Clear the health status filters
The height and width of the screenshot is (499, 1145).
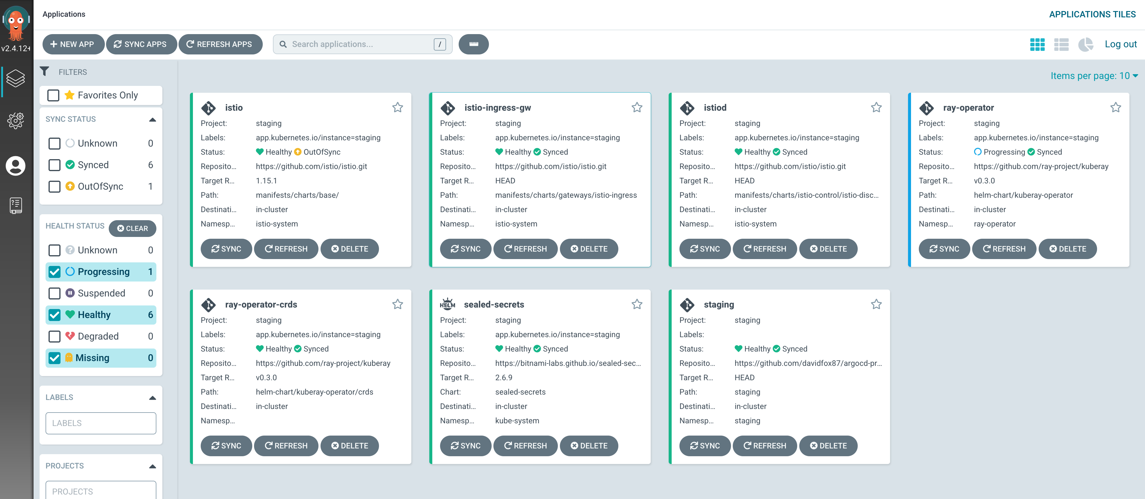click(132, 228)
